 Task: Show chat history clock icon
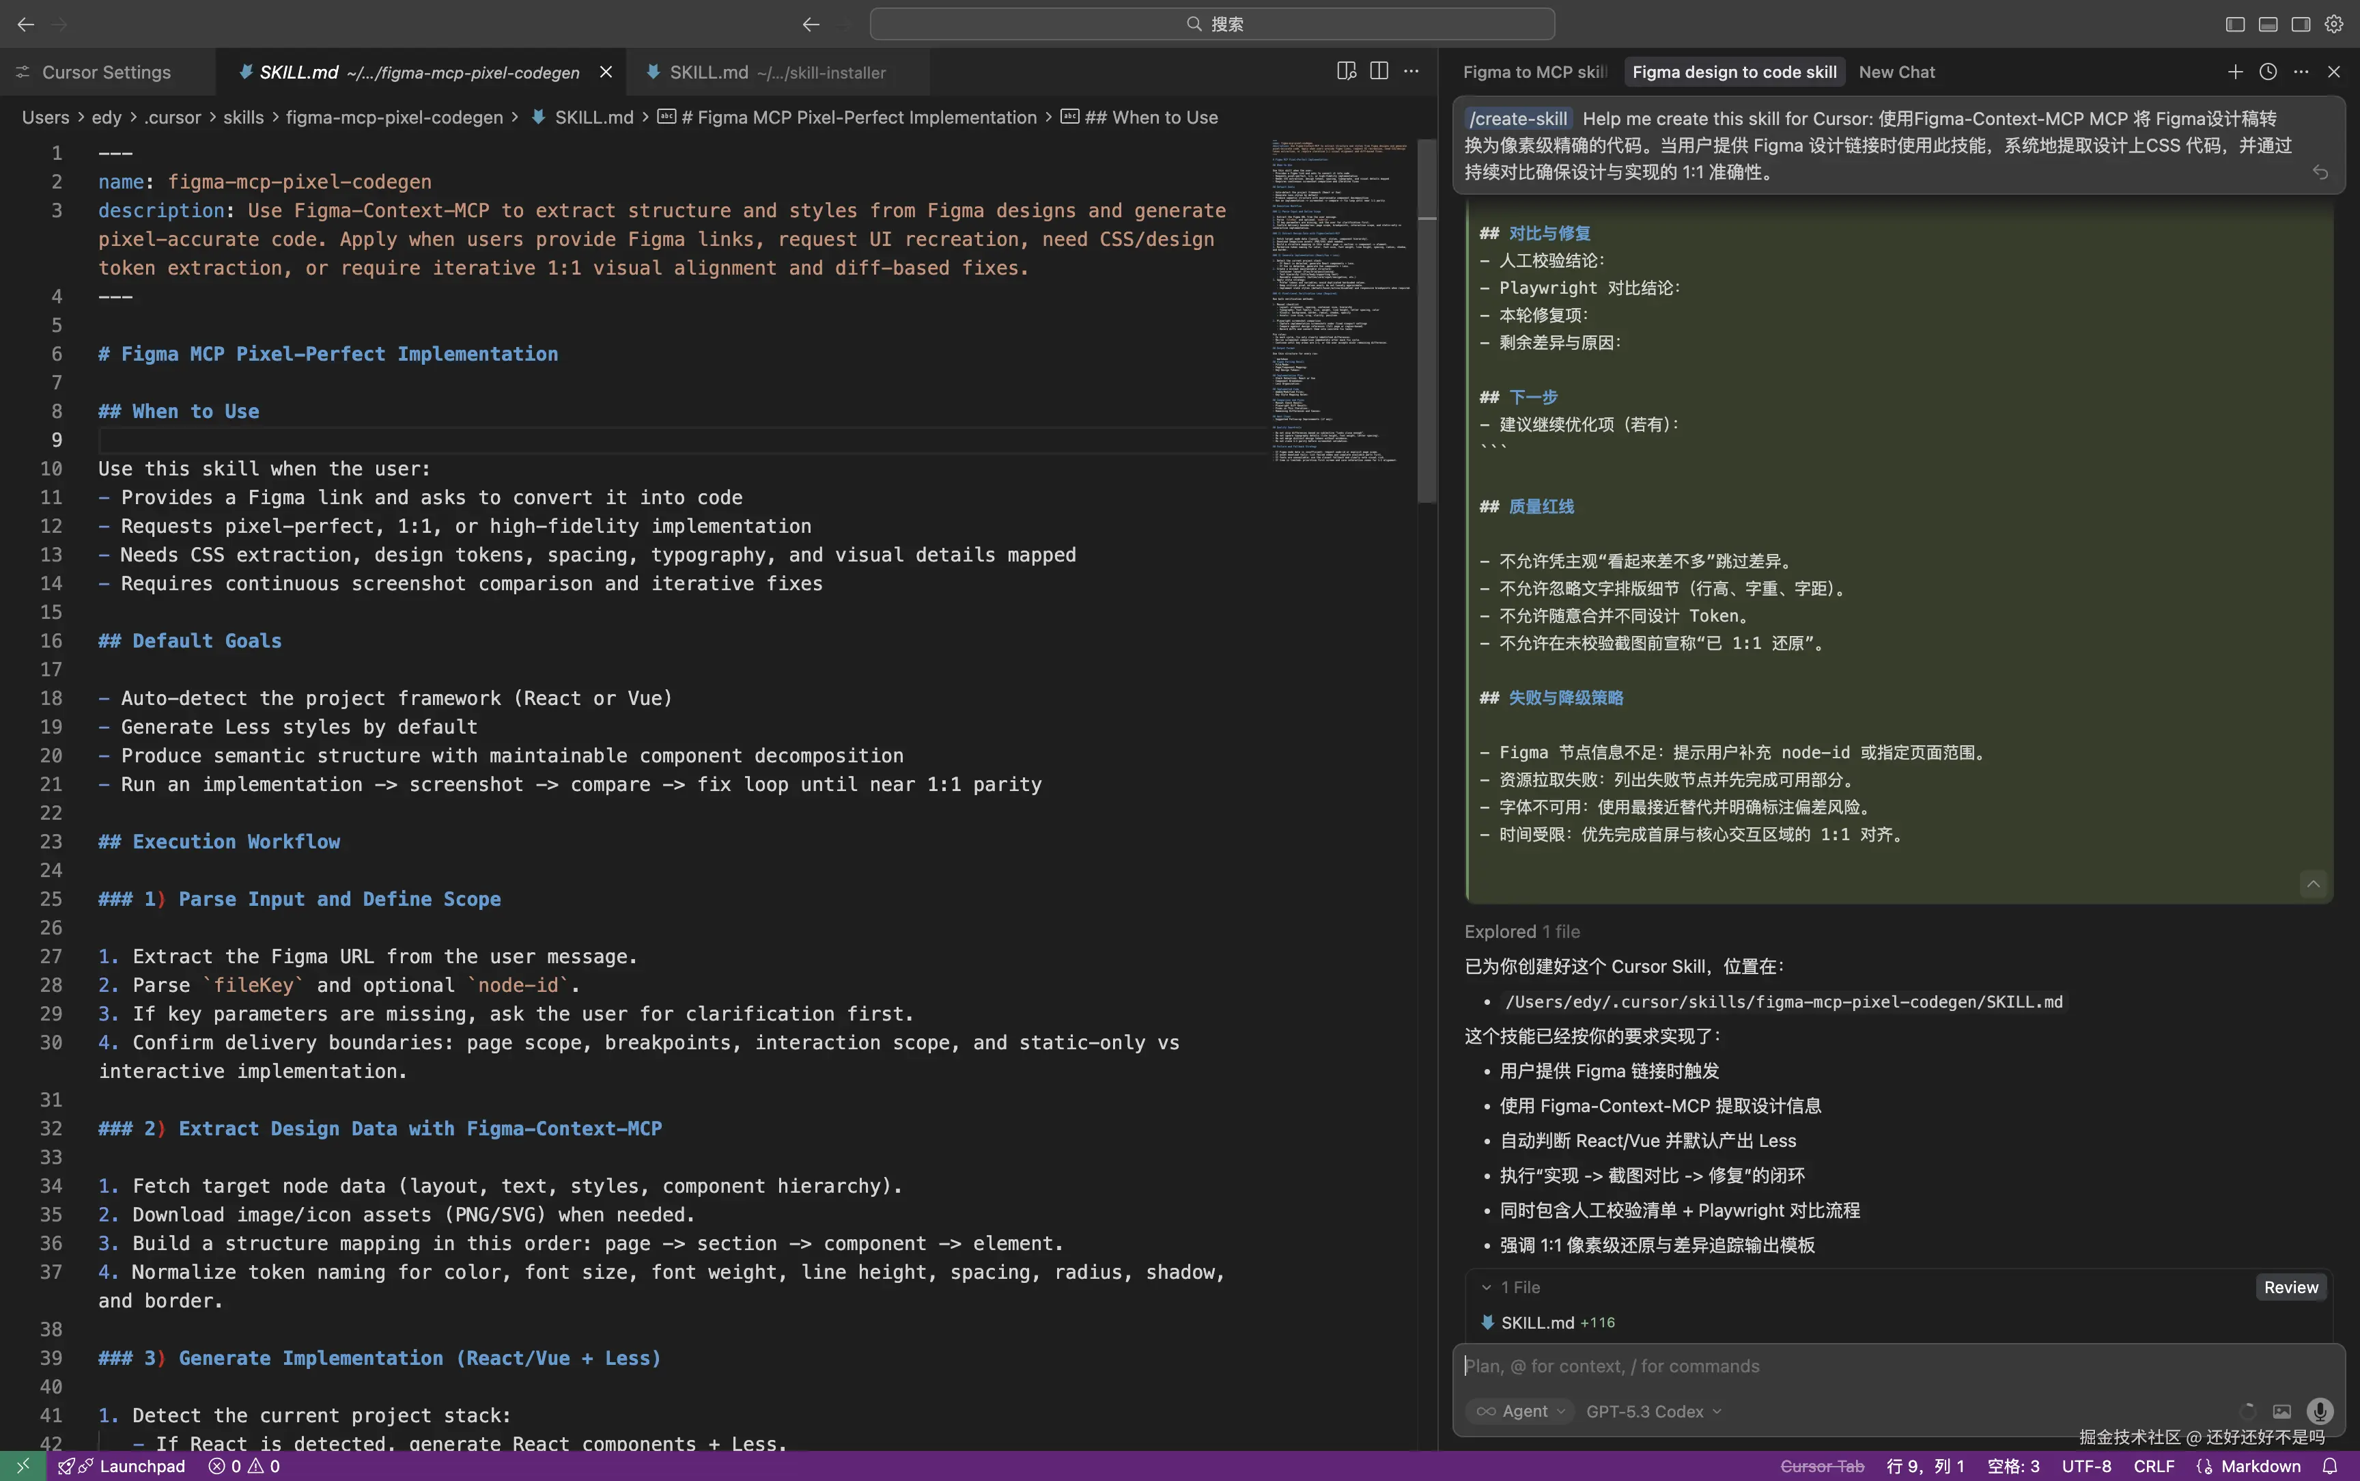2268,72
